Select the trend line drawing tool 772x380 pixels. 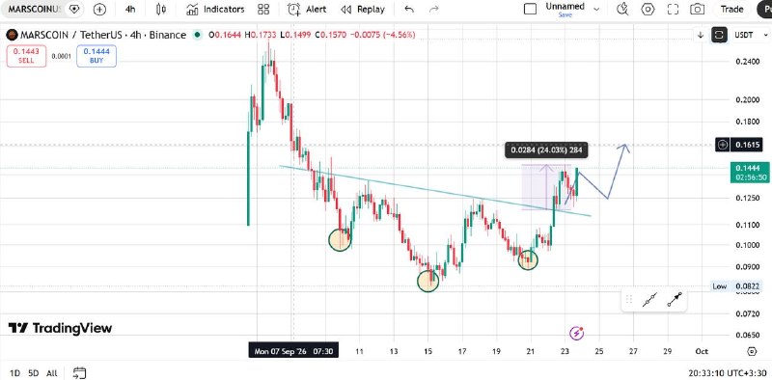(x=649, y=300)
